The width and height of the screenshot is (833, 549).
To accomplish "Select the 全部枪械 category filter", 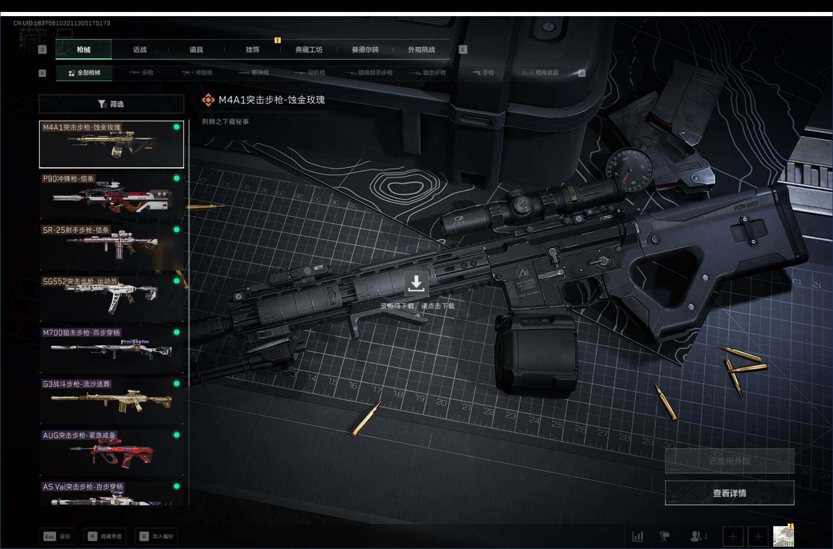I will pos(84,73).
